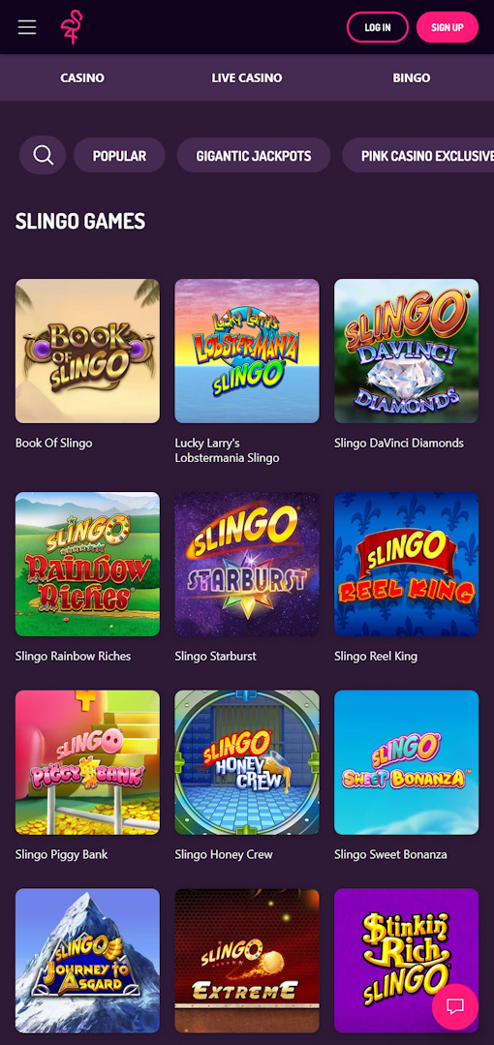Open the Slingo Reel King tile
Viewport: 494px width, 1045px height.
pos(406,565)
